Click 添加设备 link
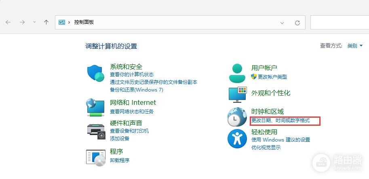Viewport: 369px width, 179px height. 120,138
